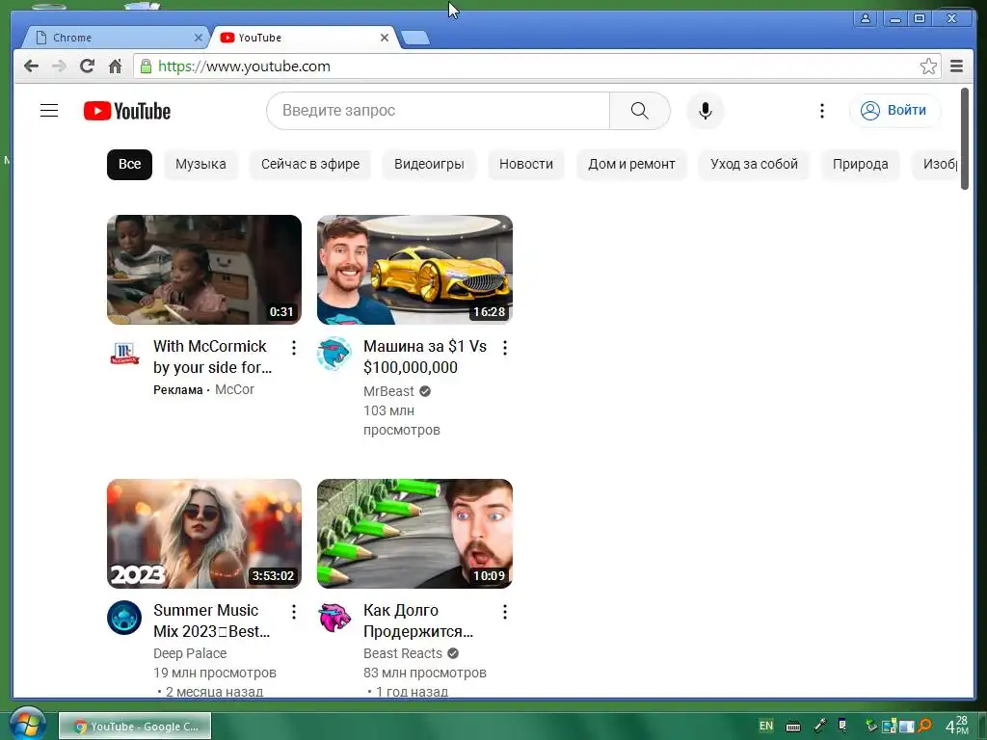The height and width of the screenshot is (740, 987).
Task: Select the Все filter chip
Action: click(130, 164)
